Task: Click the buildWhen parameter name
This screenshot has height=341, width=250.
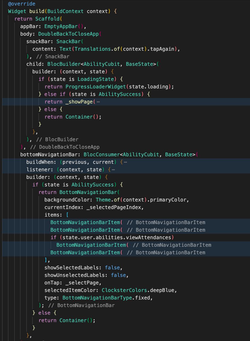Action: pyautogui.click(x=40, y=162)
